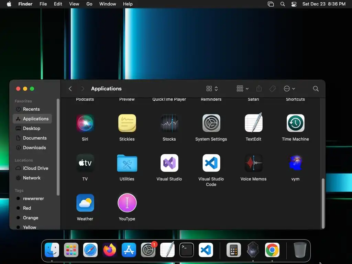
Task: Open the Edit menu
Action: (58, 4)
